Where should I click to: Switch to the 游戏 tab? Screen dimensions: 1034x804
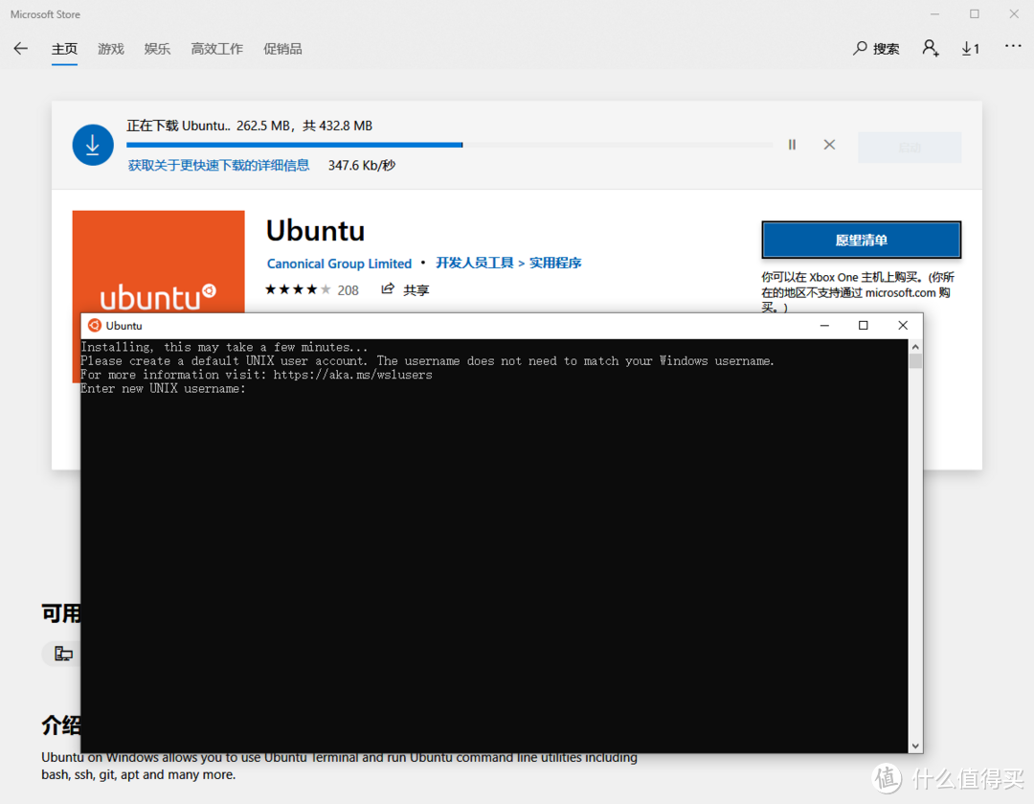click(111, 49)
